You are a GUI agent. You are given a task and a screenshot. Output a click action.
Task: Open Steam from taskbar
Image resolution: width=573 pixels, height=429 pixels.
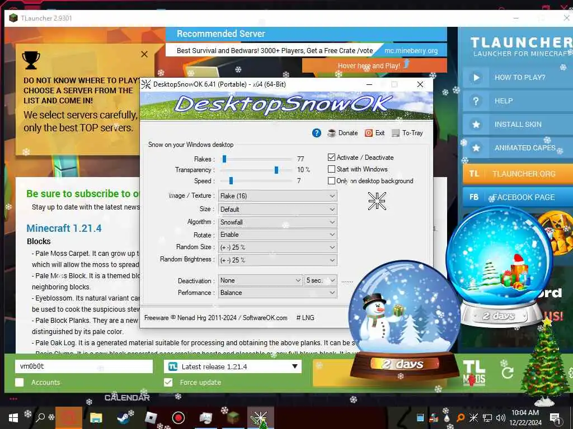pyautogui.click(x=124, y=418)
